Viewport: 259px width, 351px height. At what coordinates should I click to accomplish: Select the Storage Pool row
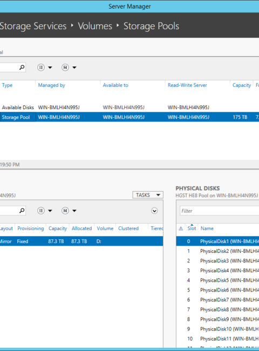pos(129,117)
